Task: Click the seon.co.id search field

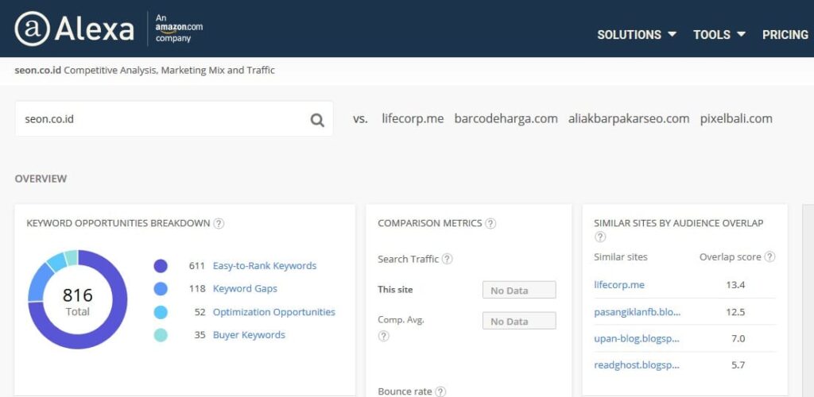Action: 174,118
